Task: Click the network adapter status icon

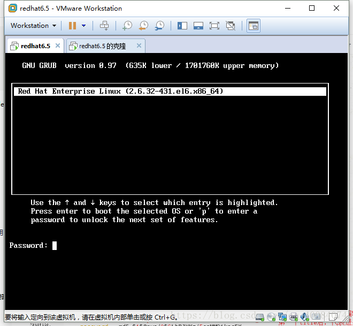Action: (x=282, y=317)
